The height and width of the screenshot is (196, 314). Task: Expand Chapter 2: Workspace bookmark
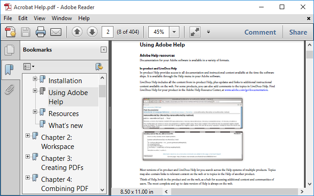[x=27, y=135]
